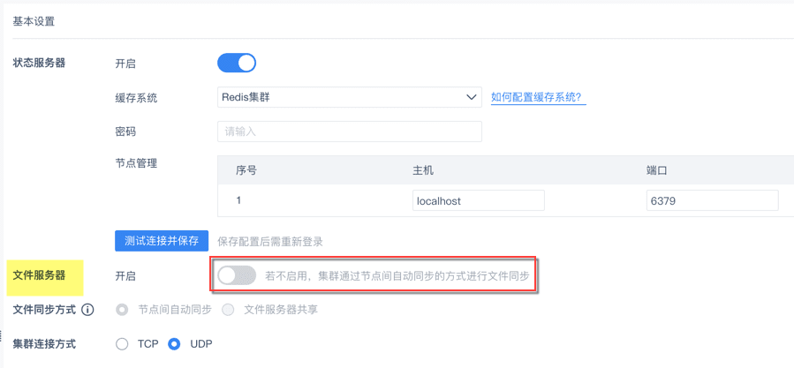Select the 文件服务器共享 radio option
794x368 pixels.
coord(228,310)
